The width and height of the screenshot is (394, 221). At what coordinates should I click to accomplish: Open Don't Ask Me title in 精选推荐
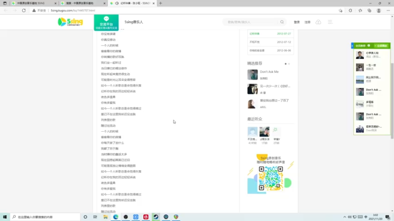tap(269, 72)
